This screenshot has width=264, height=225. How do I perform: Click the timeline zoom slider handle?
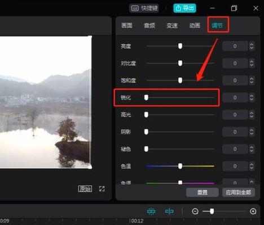click(x=212, y=211)
